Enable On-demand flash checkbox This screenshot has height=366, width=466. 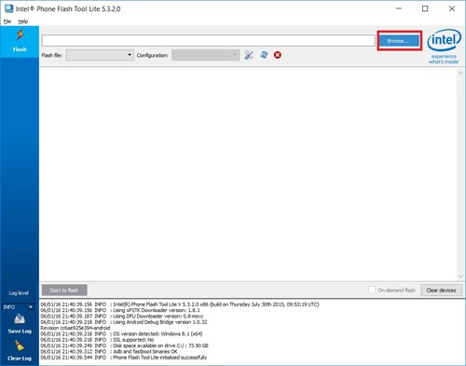click(372, 290)
